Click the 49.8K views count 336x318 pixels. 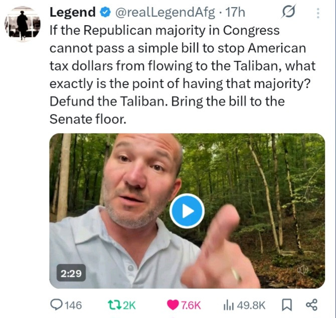251,305
